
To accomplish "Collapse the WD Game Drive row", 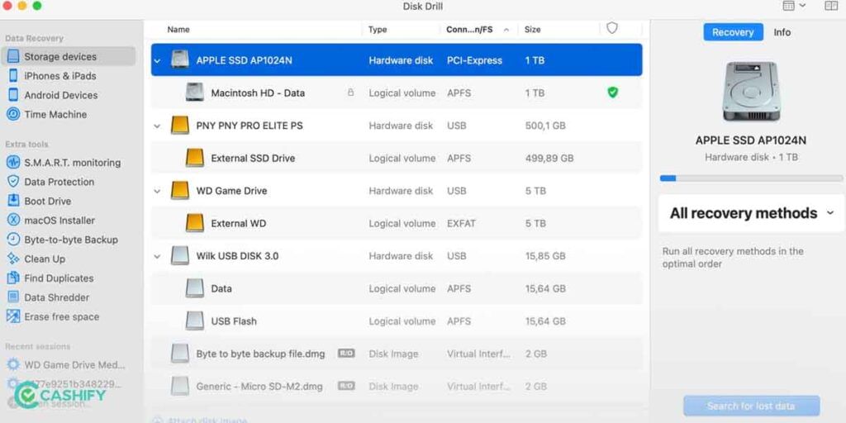I will click(157, 191).
